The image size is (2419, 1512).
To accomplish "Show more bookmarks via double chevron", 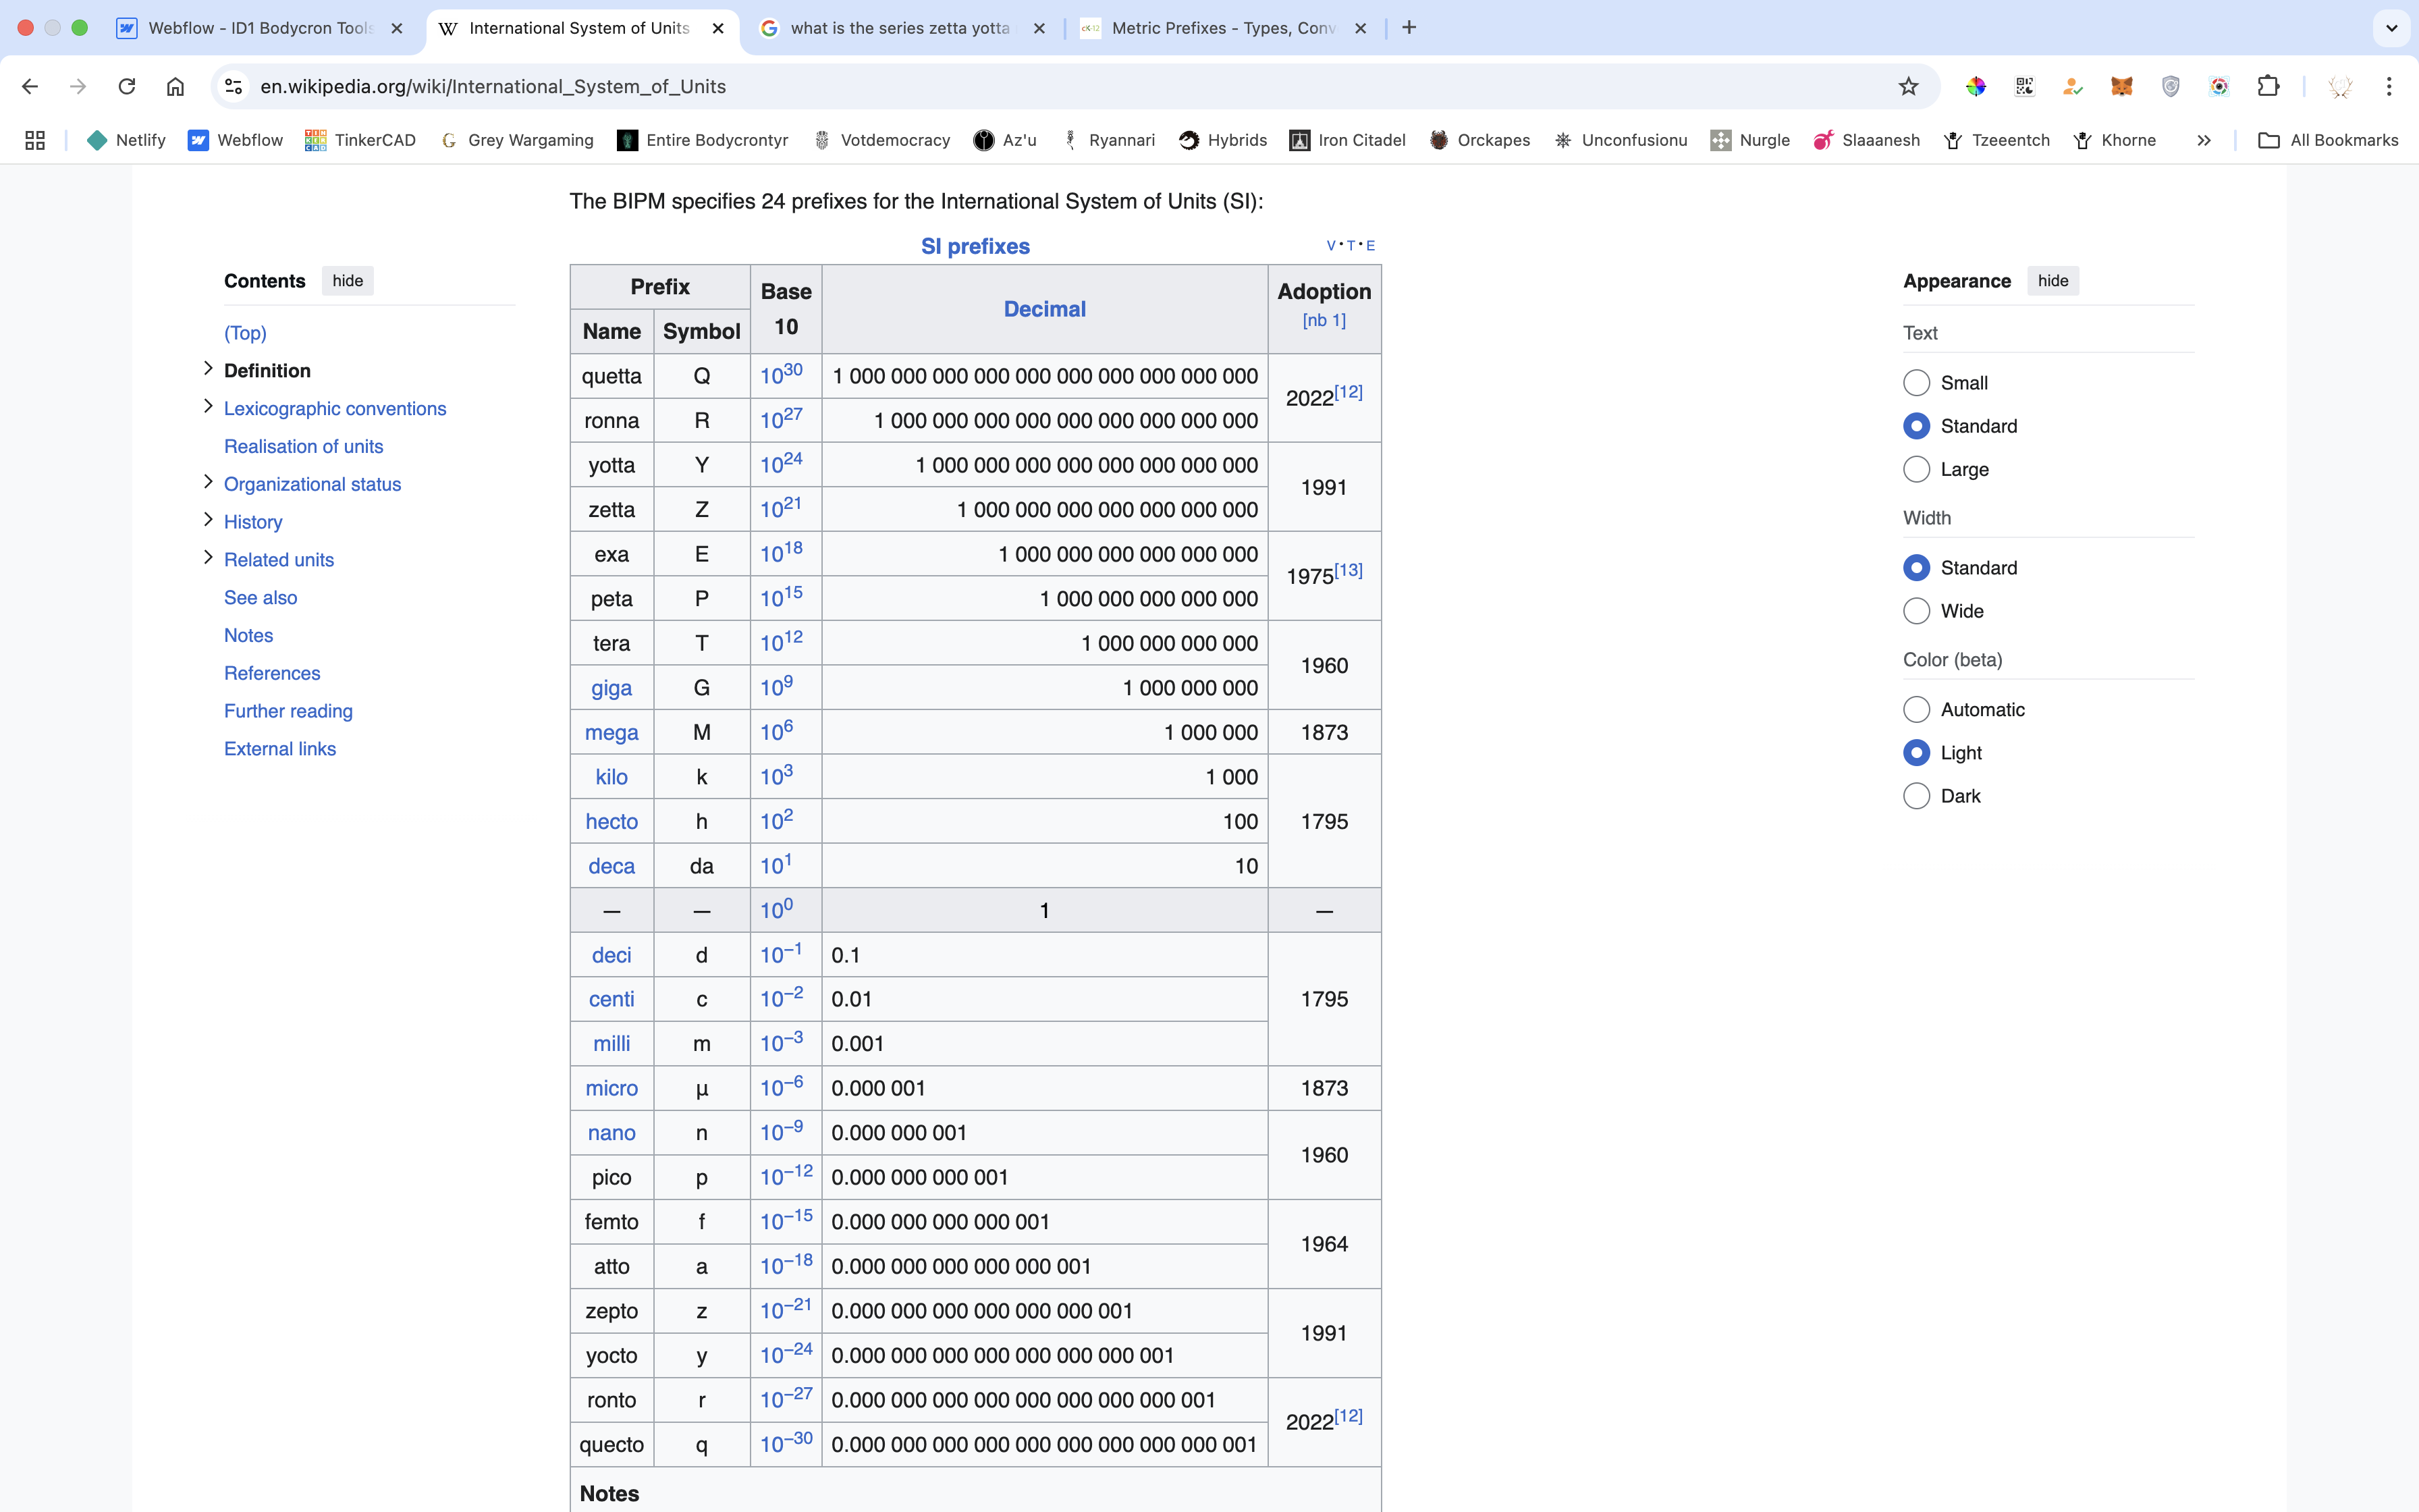I will point(2203,140).
